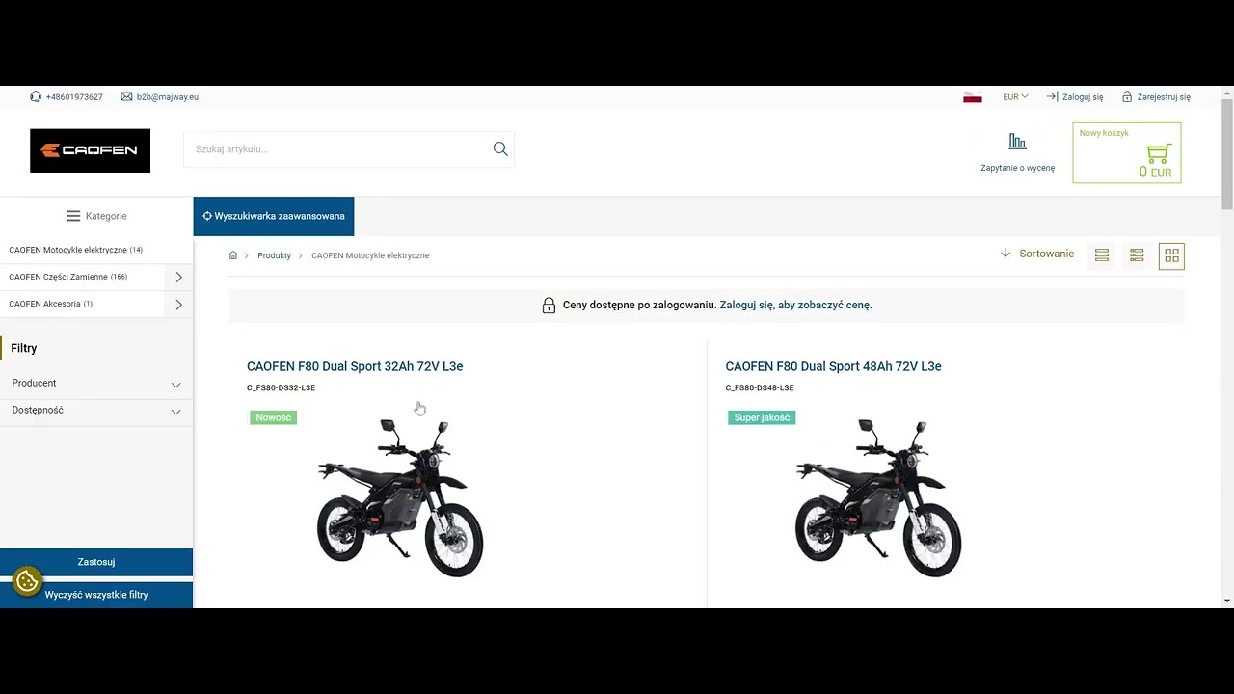Click the Super jakość badge
Viewport: 1234px width, 694px height.
tap(762, 417)
